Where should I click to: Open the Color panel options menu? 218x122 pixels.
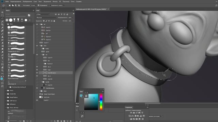coord(103,91)
